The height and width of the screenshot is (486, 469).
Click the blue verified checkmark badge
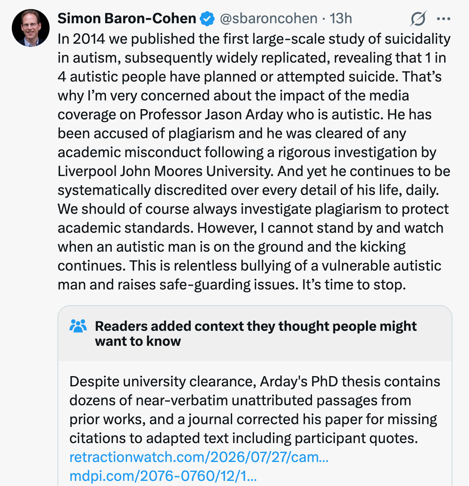click(x=207, y=19)
